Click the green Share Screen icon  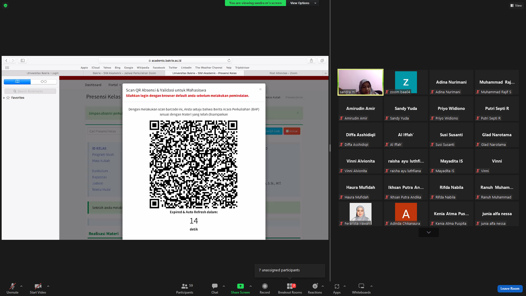point(240,286)
